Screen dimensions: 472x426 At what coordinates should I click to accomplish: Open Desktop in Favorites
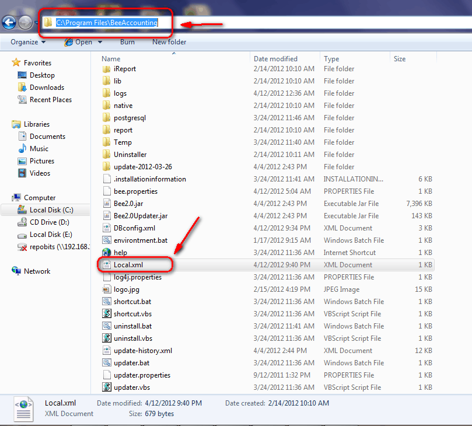[x=42, y=75]
